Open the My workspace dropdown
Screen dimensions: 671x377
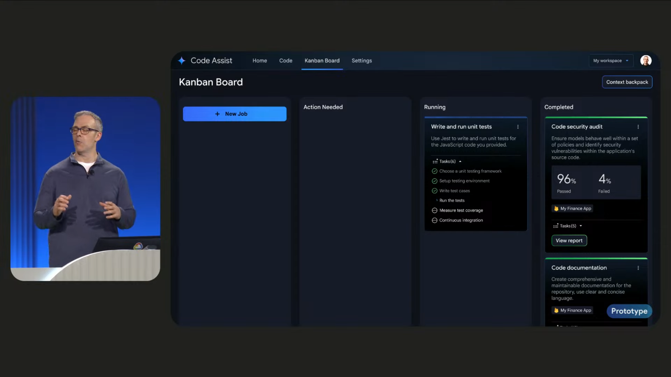611,61
